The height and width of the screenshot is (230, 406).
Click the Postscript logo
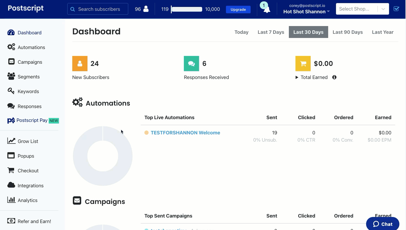(26, 8)
